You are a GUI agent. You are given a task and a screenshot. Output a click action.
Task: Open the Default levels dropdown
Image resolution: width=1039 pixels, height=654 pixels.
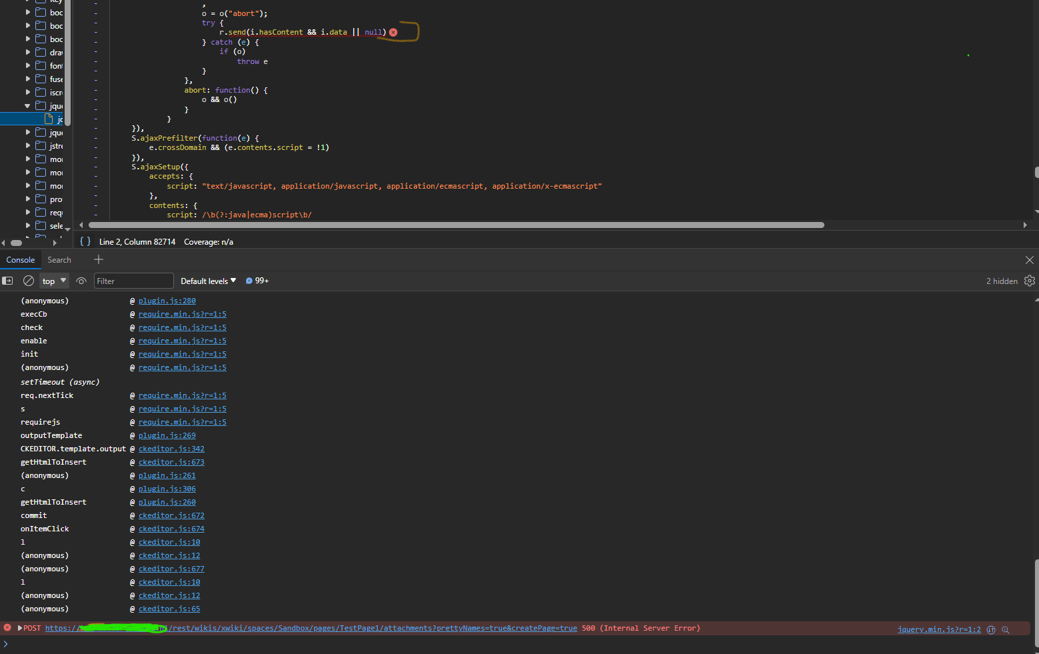pyautogui.click(x=208, y=281)
